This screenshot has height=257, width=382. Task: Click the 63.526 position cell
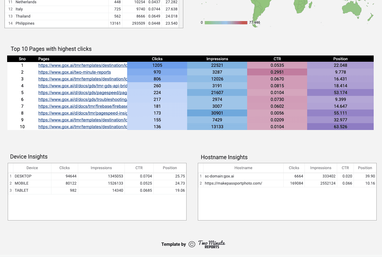point(340,127)
